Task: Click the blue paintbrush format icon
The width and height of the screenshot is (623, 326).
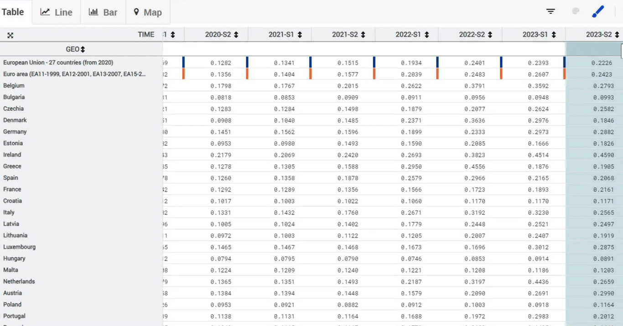Action: pyautogui.click(x=597, y=11)
